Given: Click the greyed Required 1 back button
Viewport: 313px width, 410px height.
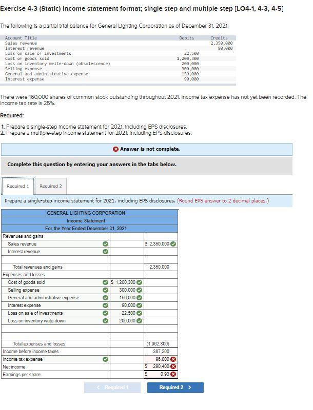Looking at the screenshot, I should click(x=112, y=387).
